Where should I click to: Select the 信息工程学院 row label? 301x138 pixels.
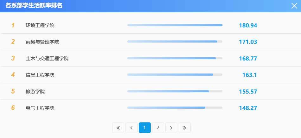pyautogui.click(x=40, y=75)
